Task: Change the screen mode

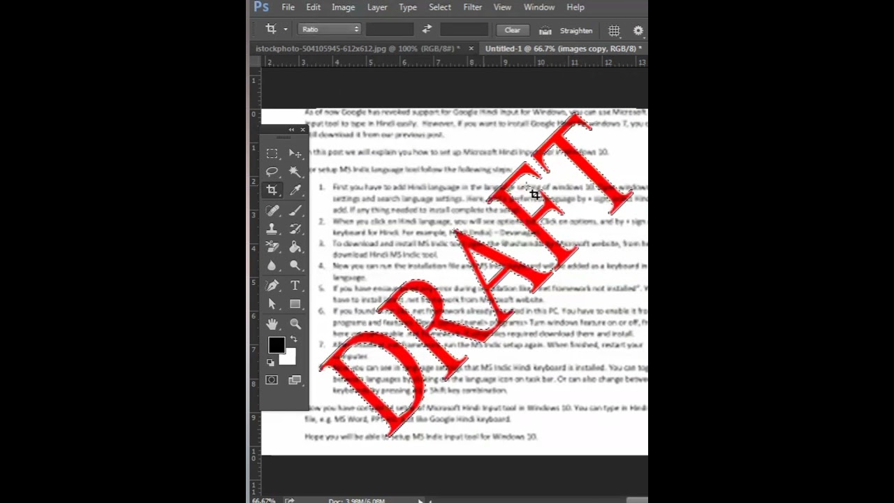Action: (295, 380)
